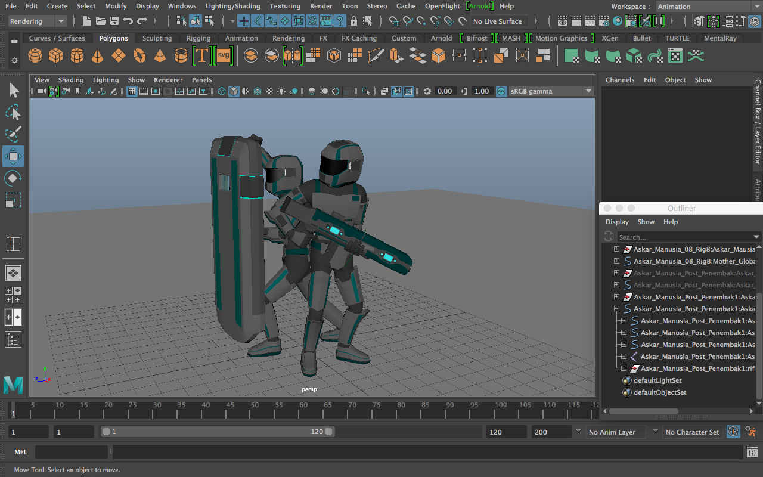Click the Open Scene folder icon
This screenshot has height=477, width=763.
pyautogui.click(x=101, y=21)
